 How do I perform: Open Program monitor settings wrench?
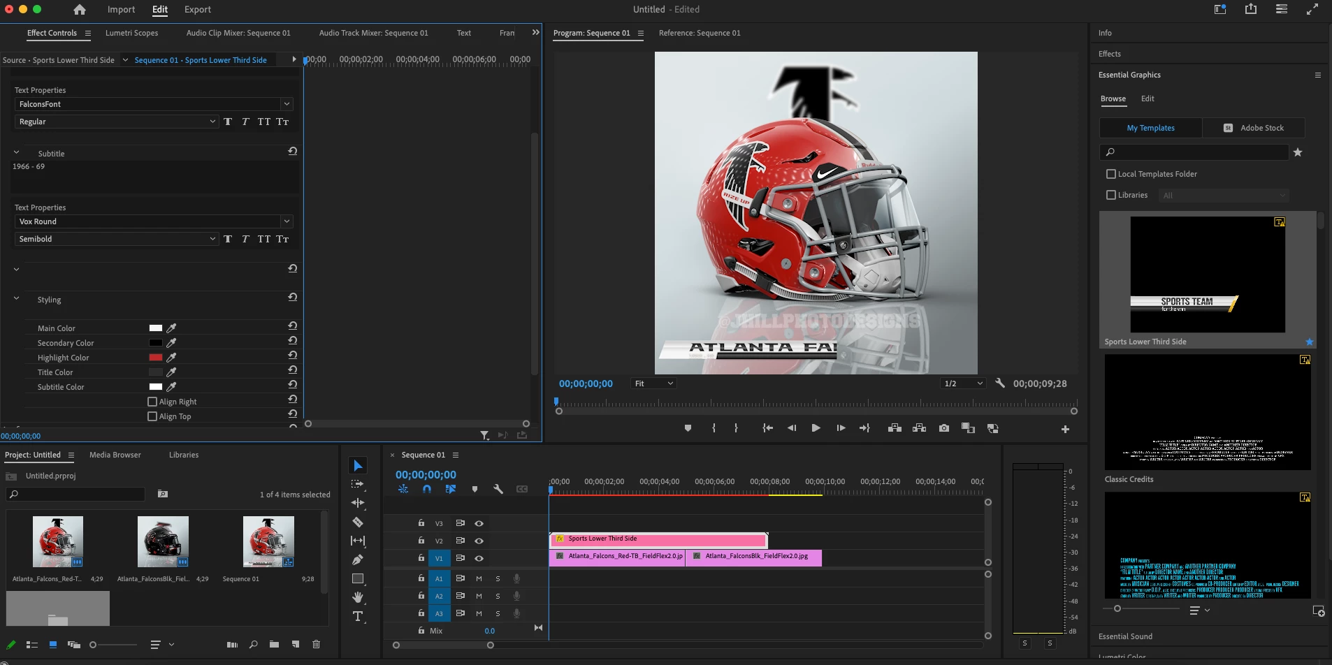1000,383
